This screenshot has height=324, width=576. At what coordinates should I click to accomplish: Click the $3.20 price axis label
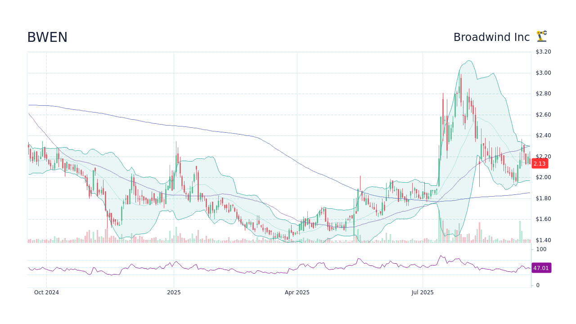click(542, 51)
